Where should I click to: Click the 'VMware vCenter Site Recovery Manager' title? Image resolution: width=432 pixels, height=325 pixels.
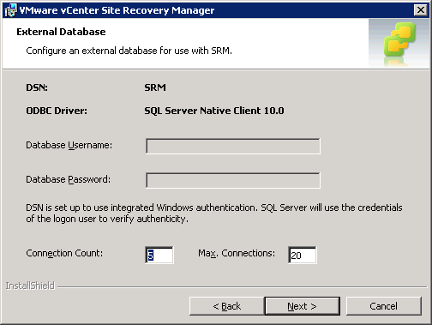coord(117,10)
